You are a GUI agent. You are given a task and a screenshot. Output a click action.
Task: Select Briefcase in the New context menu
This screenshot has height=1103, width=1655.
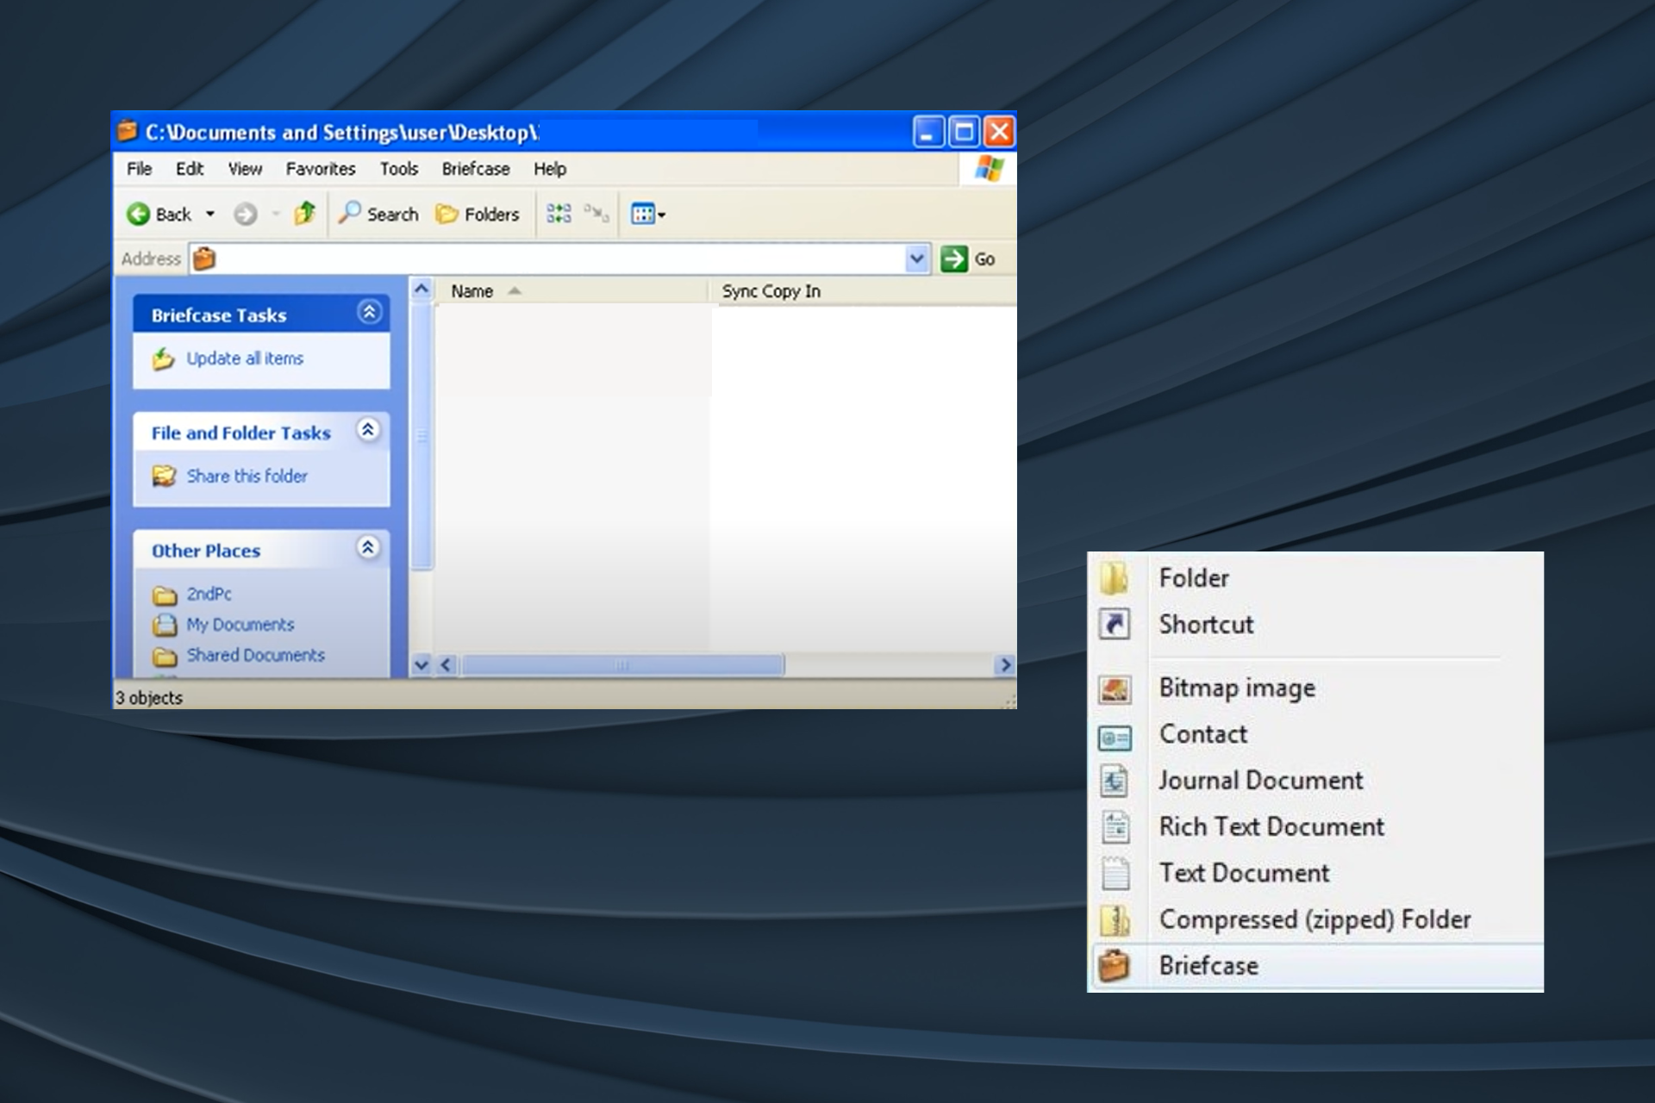[x=1208, y=966]
